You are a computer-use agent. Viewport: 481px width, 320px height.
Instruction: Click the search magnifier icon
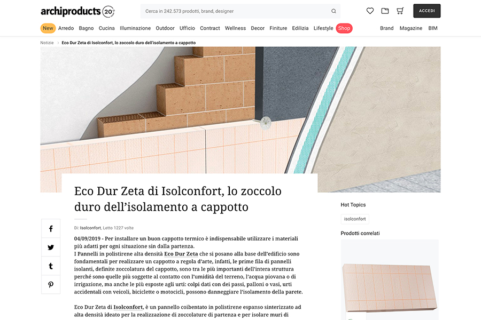tap(333, 11)
